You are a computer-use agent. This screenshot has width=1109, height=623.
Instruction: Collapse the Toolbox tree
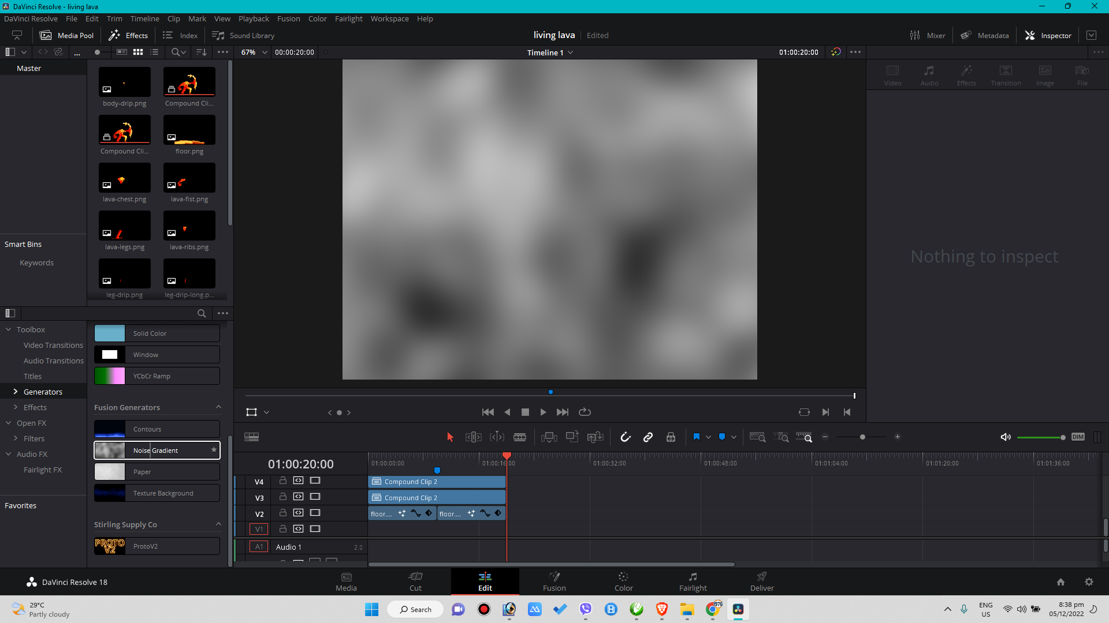(x=9, y=329)
